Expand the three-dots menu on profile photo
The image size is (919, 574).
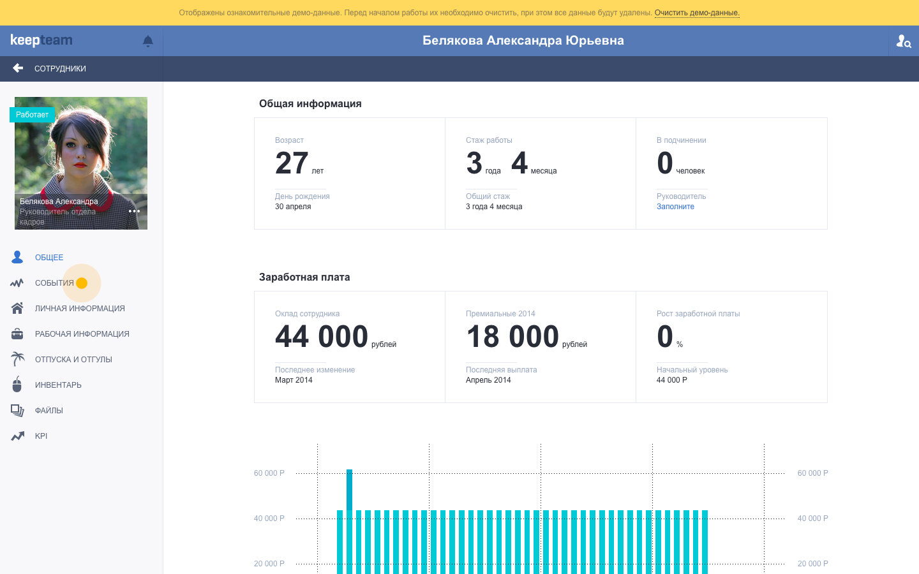point(134,211)
